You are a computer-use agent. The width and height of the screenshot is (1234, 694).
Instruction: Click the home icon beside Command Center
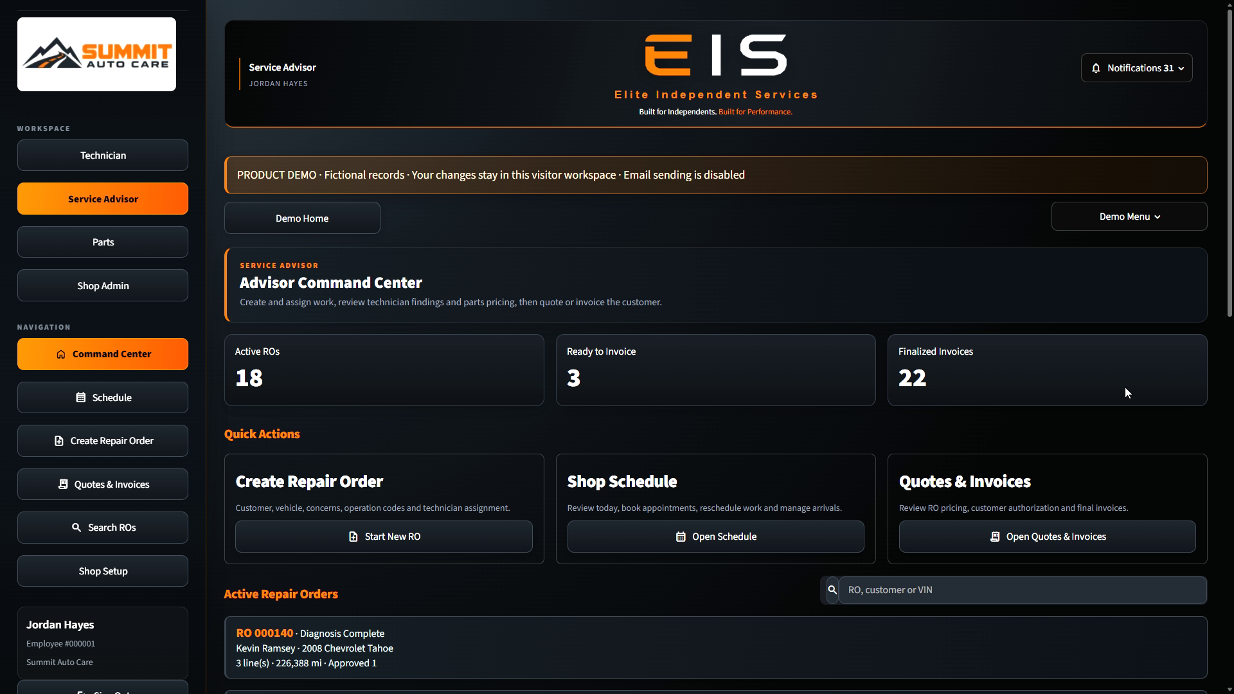point(61,354)
